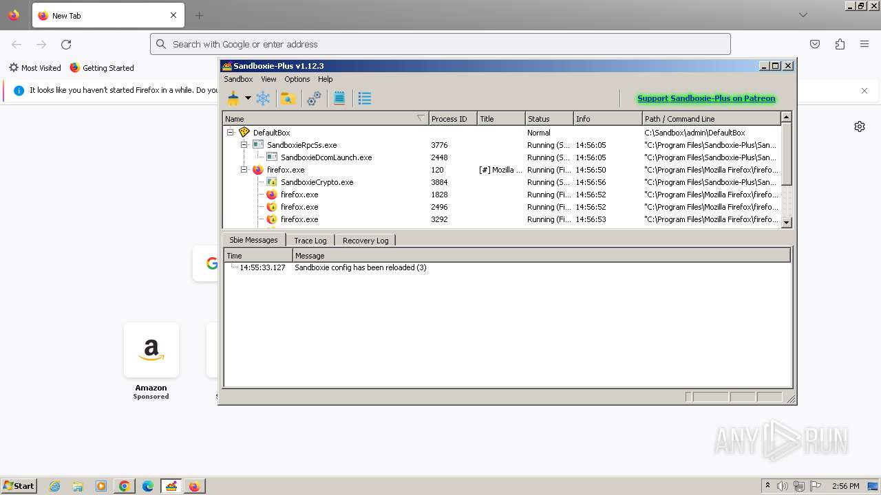Screen dimensions: 881x495
Task: Click the list view toolbar icon
Action: (x=365, y=98)
